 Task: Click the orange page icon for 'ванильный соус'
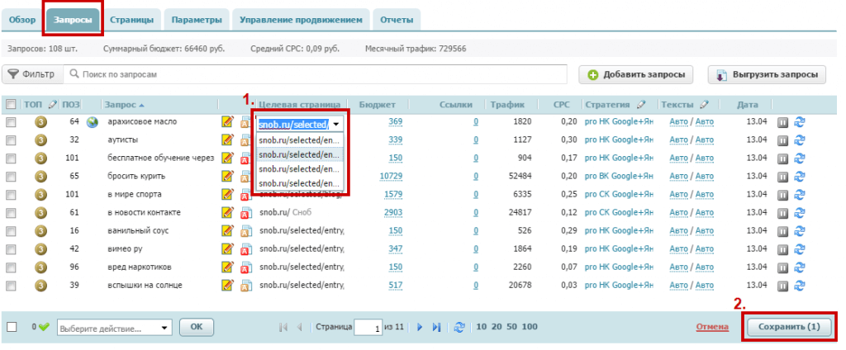coord(245,231)
